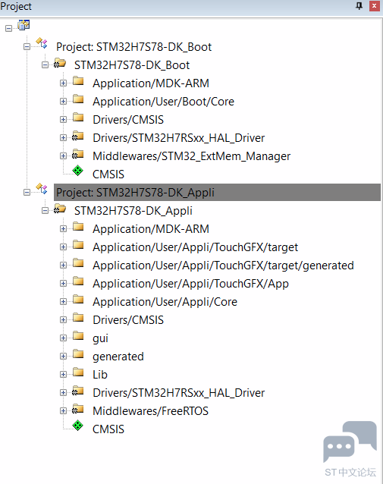Collapse Project: STM32H7S78-DK_Appli node
Image resolution: width=383 pixels, height=484 pixels.
point(27,193)
